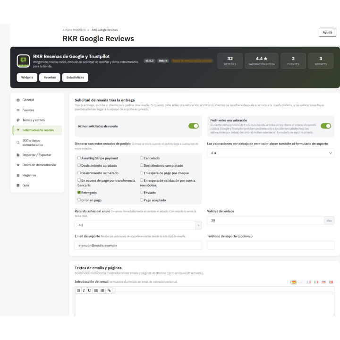The width and height of the screenshot is (340, 340).
Task: Click the 3 Widgets stat card
Action: (321, 61)
